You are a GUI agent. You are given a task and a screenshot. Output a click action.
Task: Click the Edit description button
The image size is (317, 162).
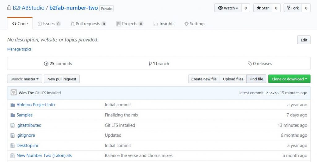(304, 40)
